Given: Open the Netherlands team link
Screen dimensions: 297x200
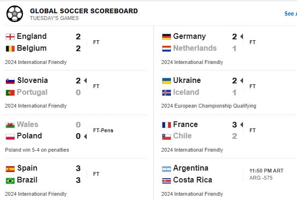Looking at the screenshot, I should click(195, 48).
